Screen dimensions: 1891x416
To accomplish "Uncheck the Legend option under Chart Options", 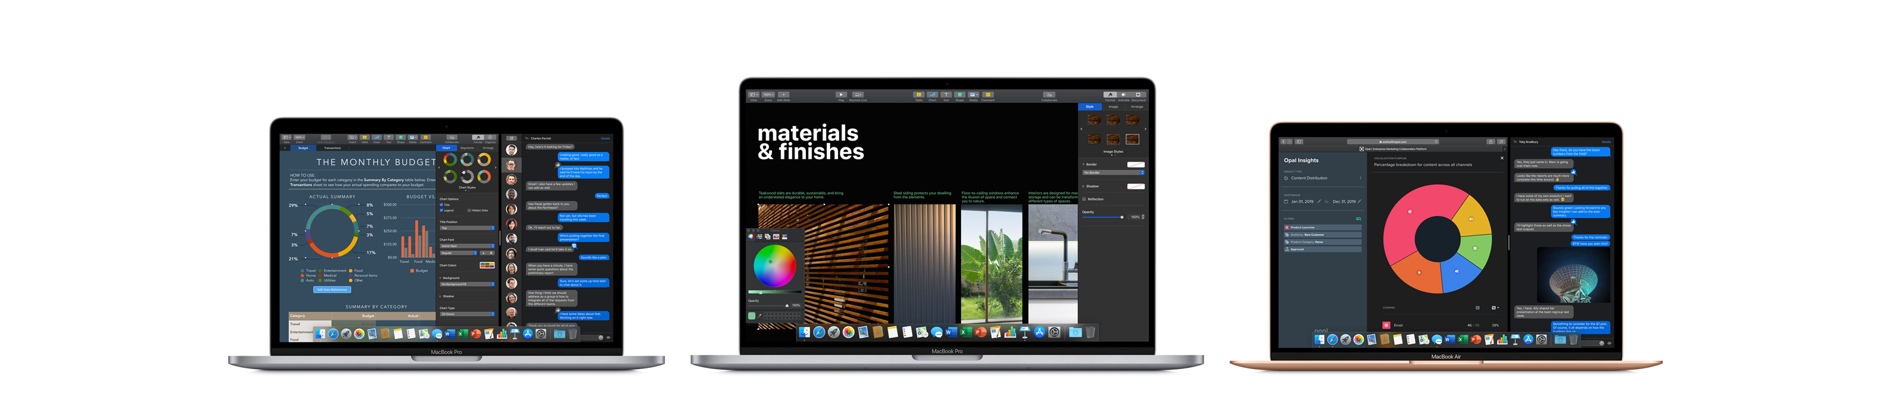I will [441, 210].
